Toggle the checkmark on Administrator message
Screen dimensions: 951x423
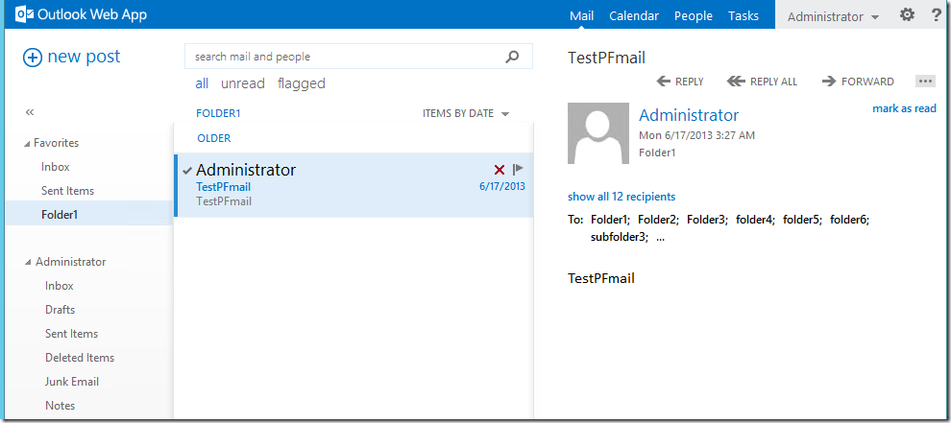[186, 171]
